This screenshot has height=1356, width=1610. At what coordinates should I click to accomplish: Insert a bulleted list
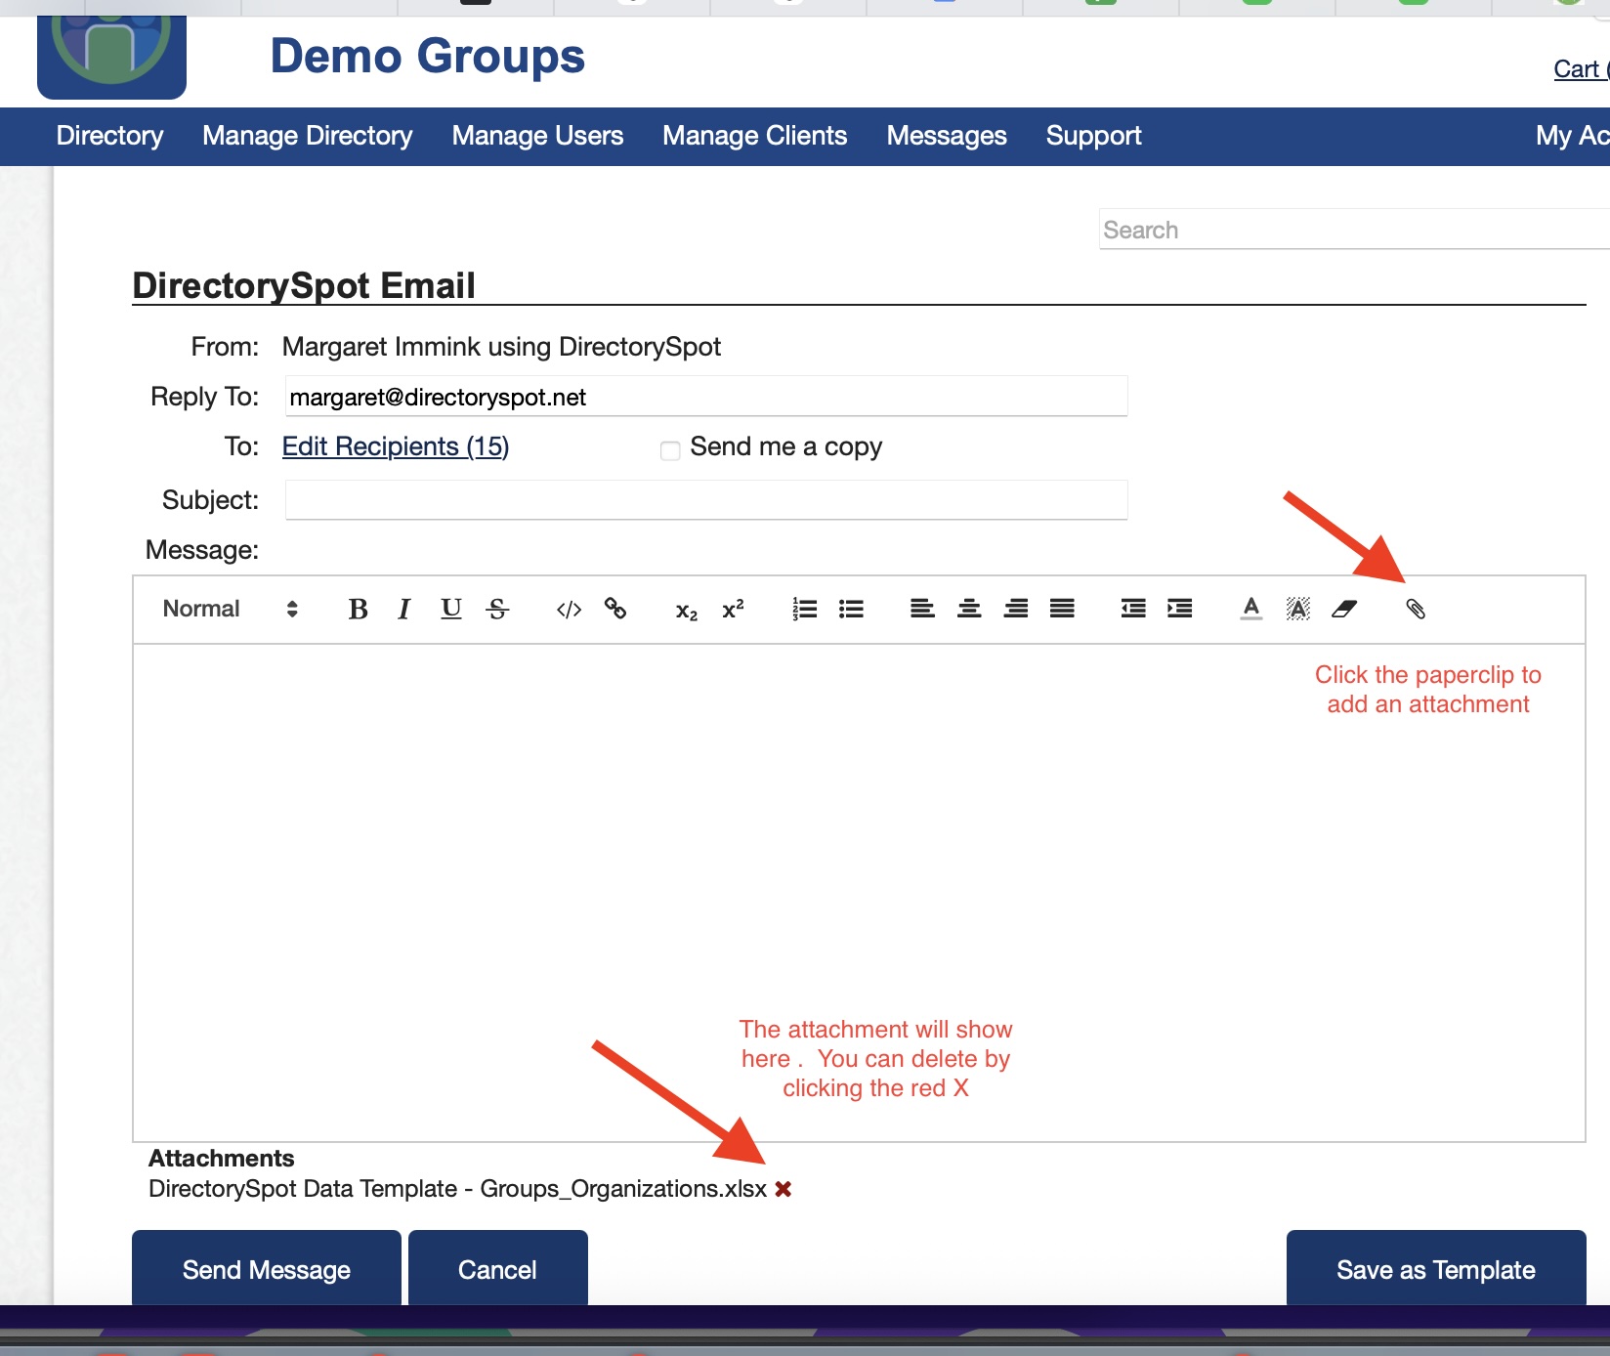click(x=851, y=610)
